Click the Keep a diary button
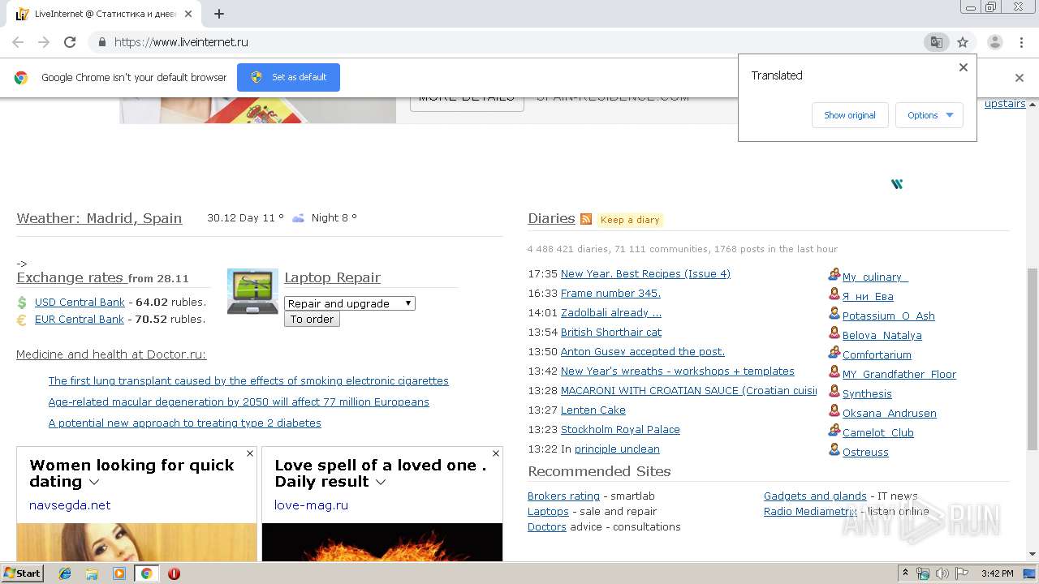 click(630, 220)
